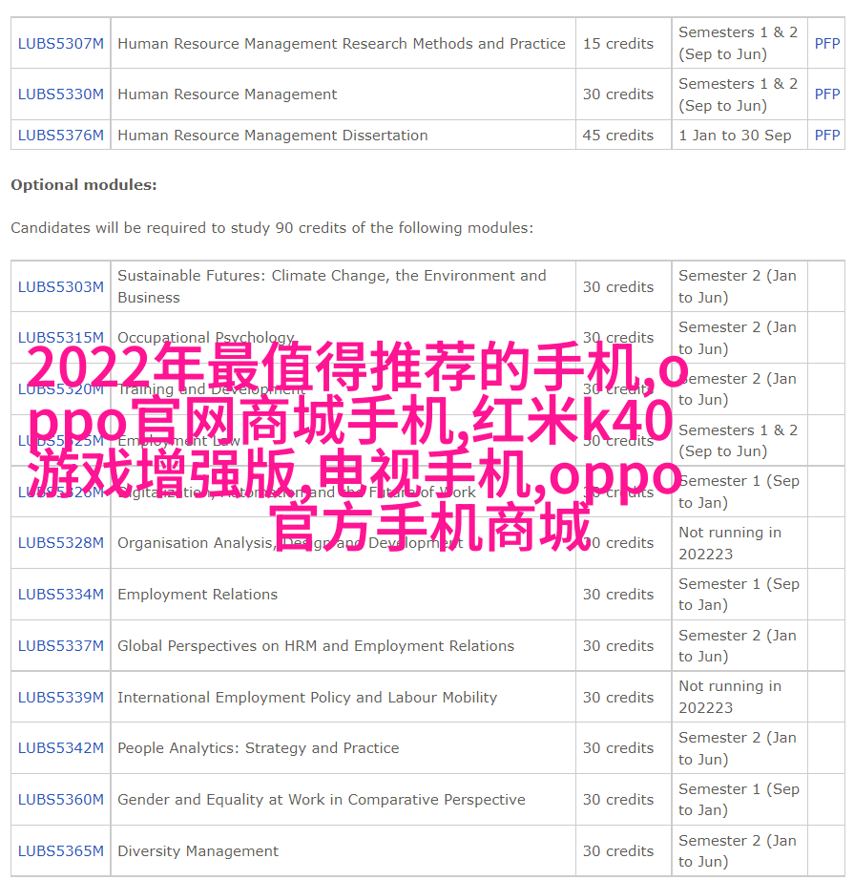
Task: Click the semester cell in the LUBS5315M row
Action: point(738,338)
